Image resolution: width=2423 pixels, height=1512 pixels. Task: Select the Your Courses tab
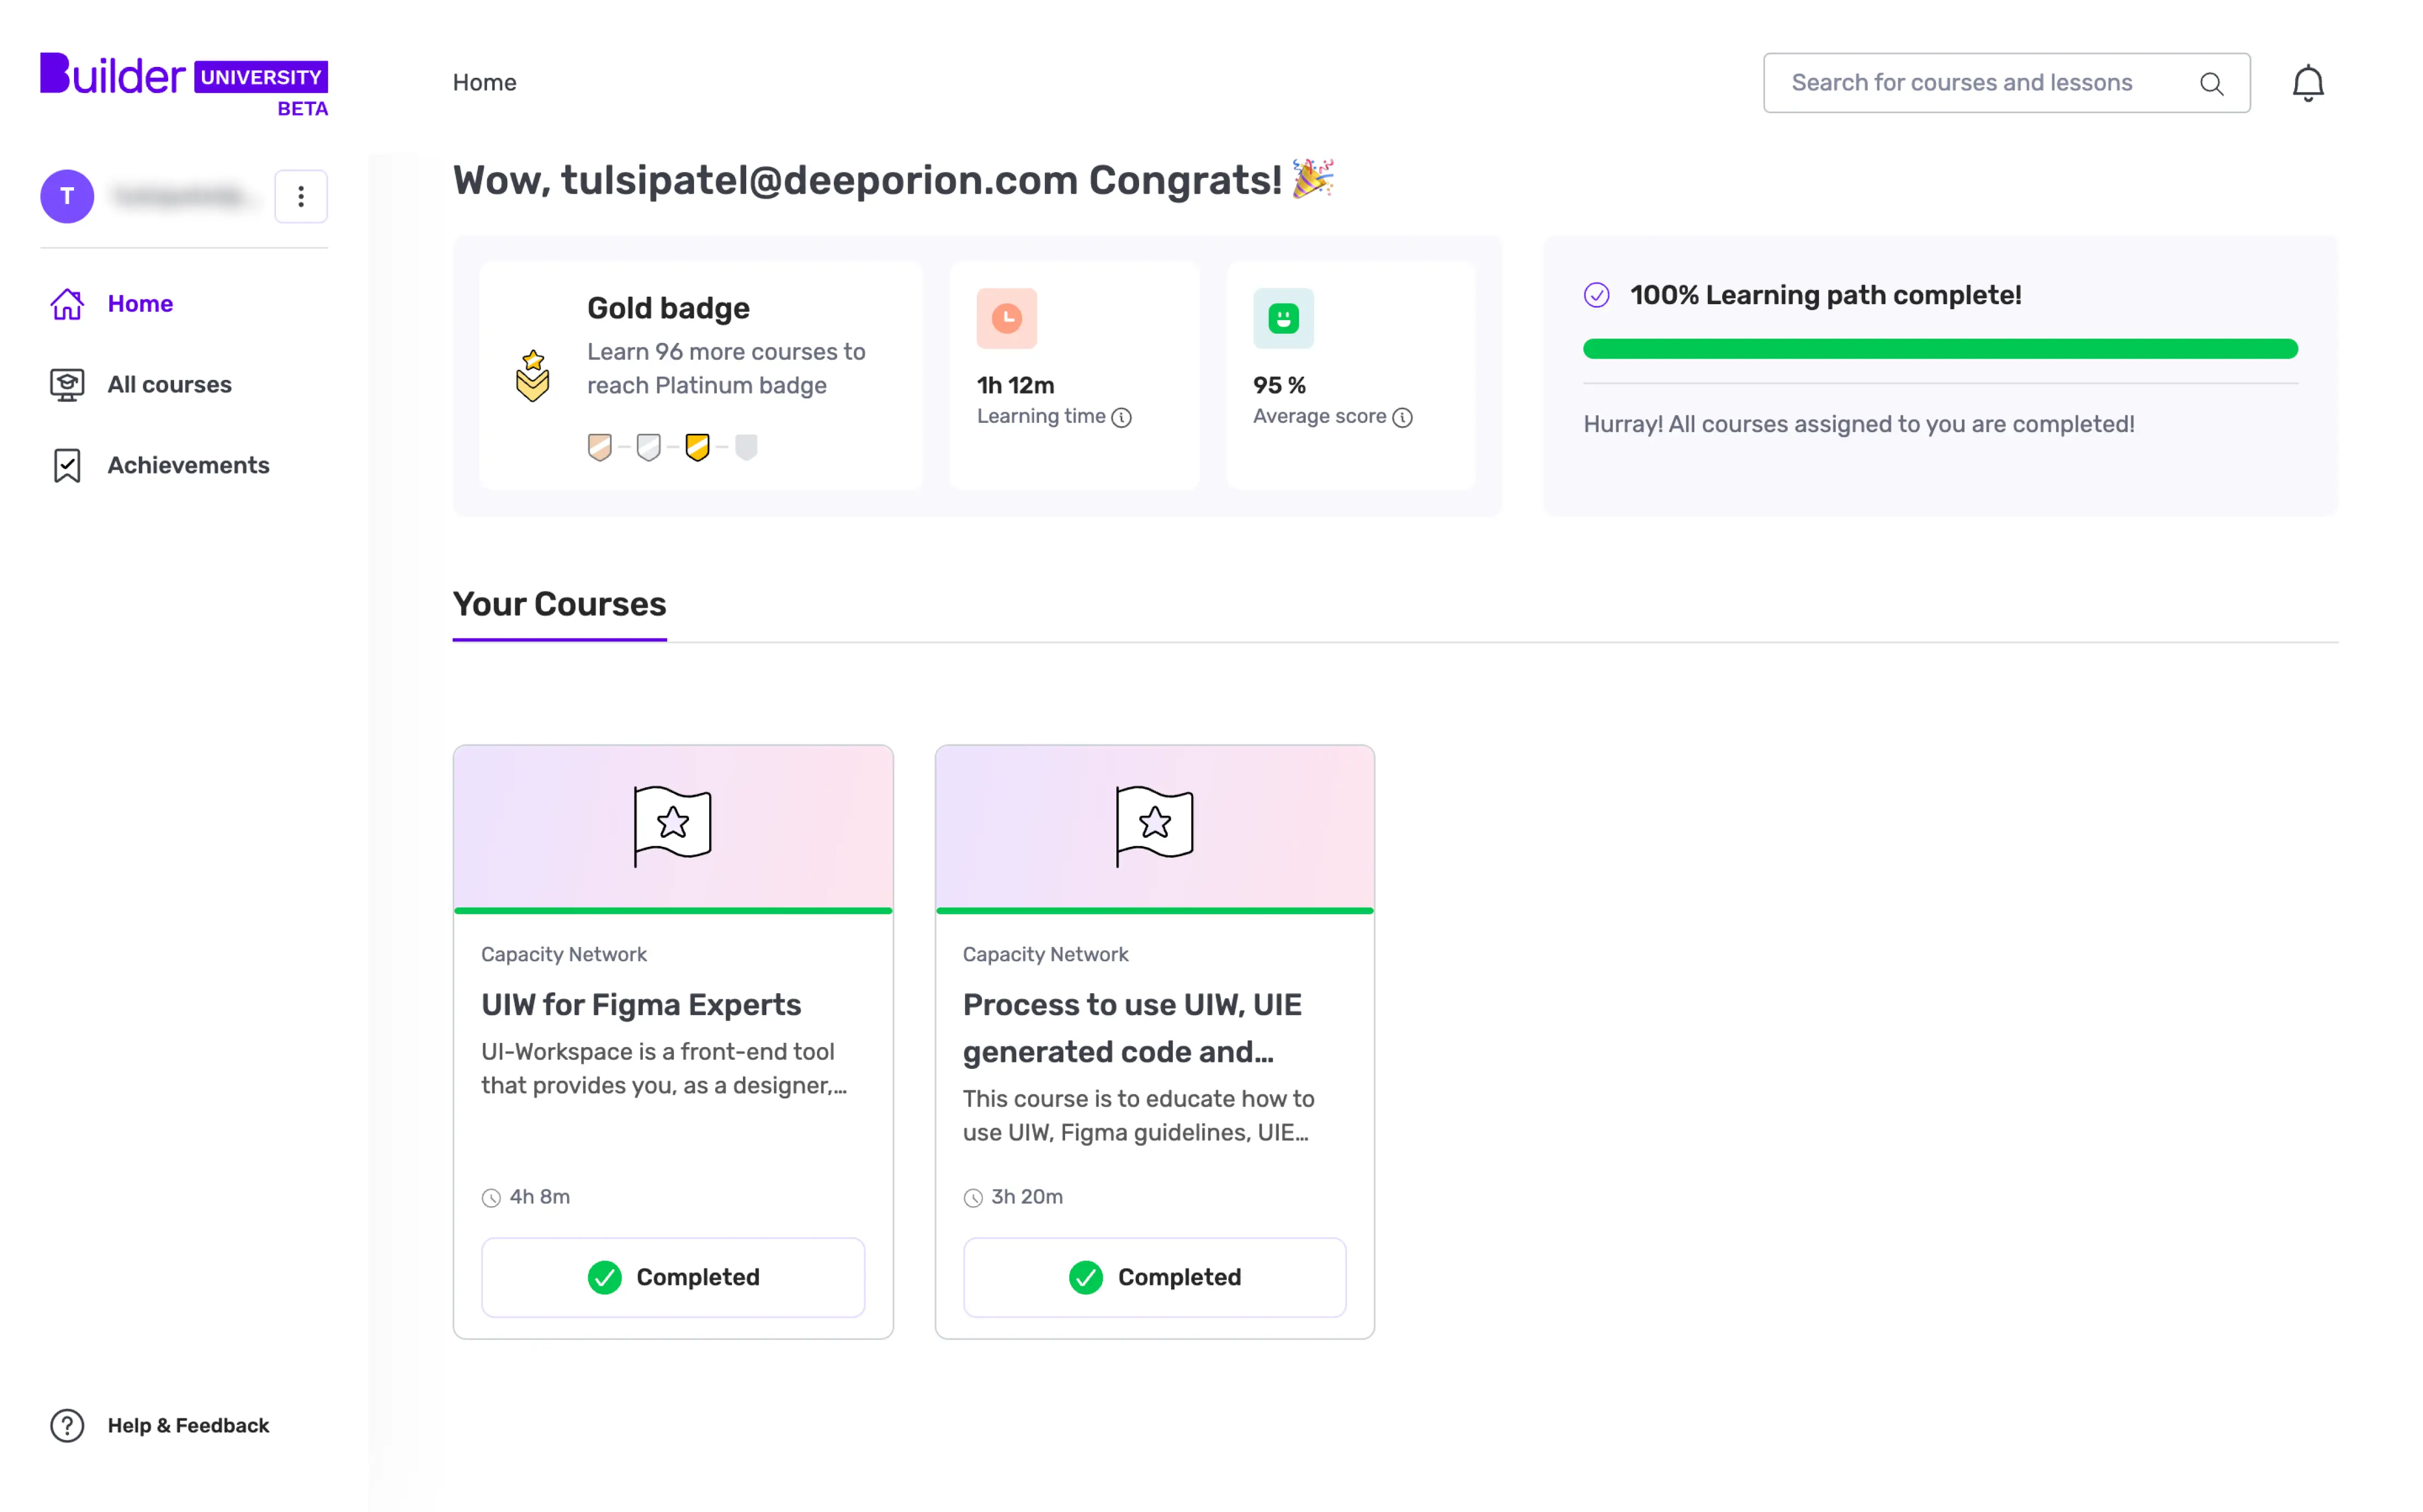[x=559, y=605]
